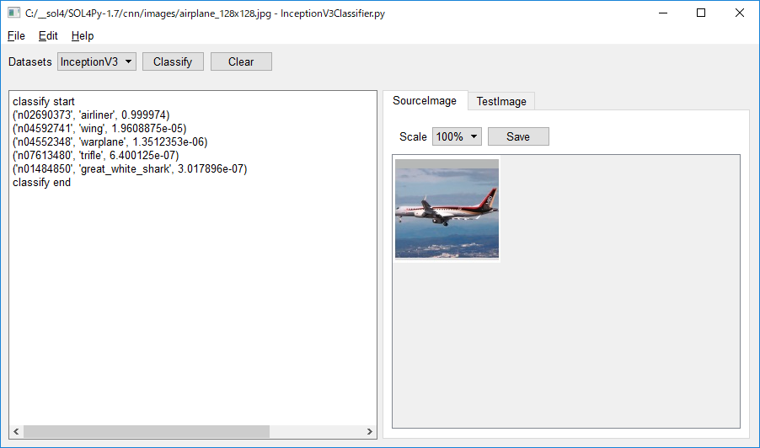Click the Datasets label
This screenshot has height=448, width=760.
pyautogui.click(x=30, y=62)
